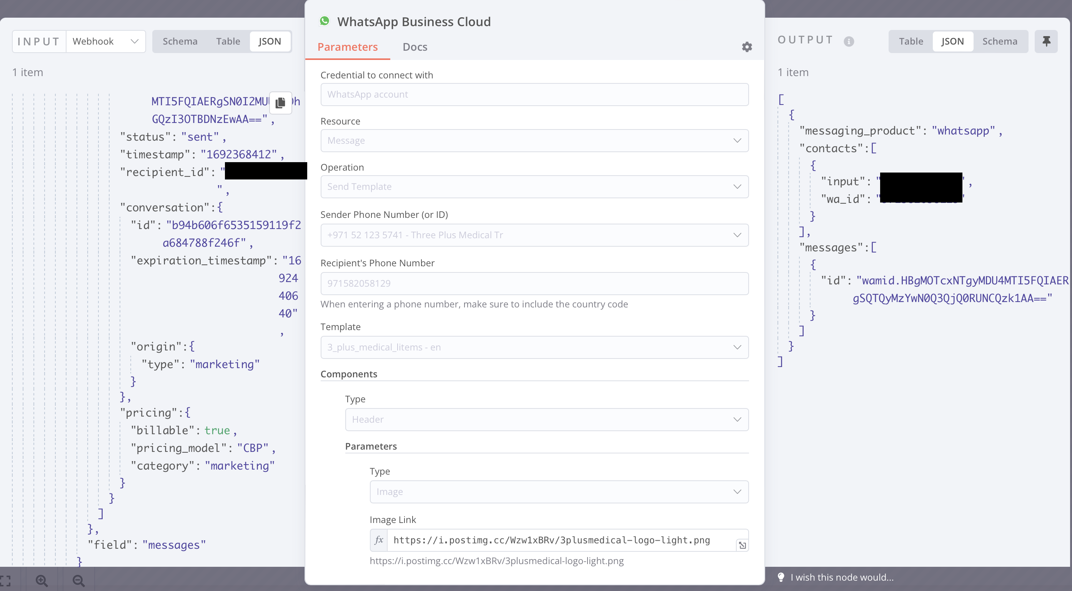This screenshot has height=591, width=1072.
Task: Show input as Table view
Action: (228, 41)
